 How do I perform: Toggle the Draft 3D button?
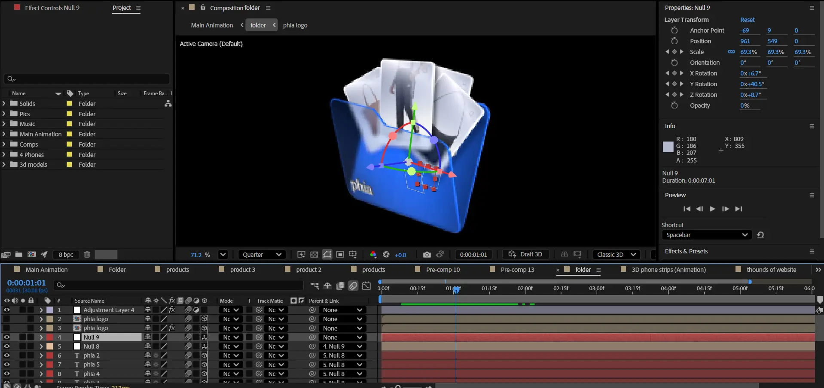click(526, 255)
